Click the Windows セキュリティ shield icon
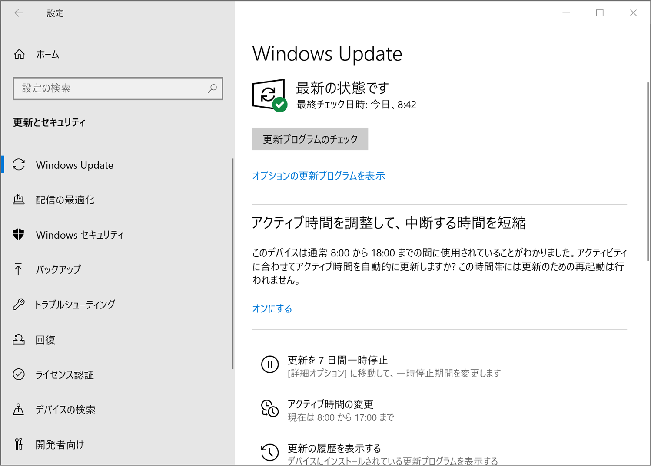 pyautogui.click(x=19, y=235)
